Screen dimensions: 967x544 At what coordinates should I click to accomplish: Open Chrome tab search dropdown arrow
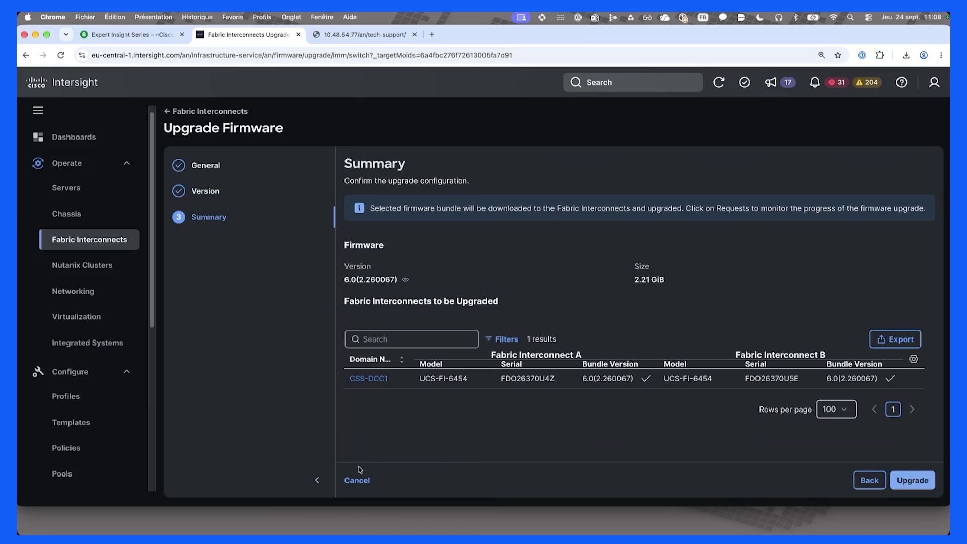point(66,35)
